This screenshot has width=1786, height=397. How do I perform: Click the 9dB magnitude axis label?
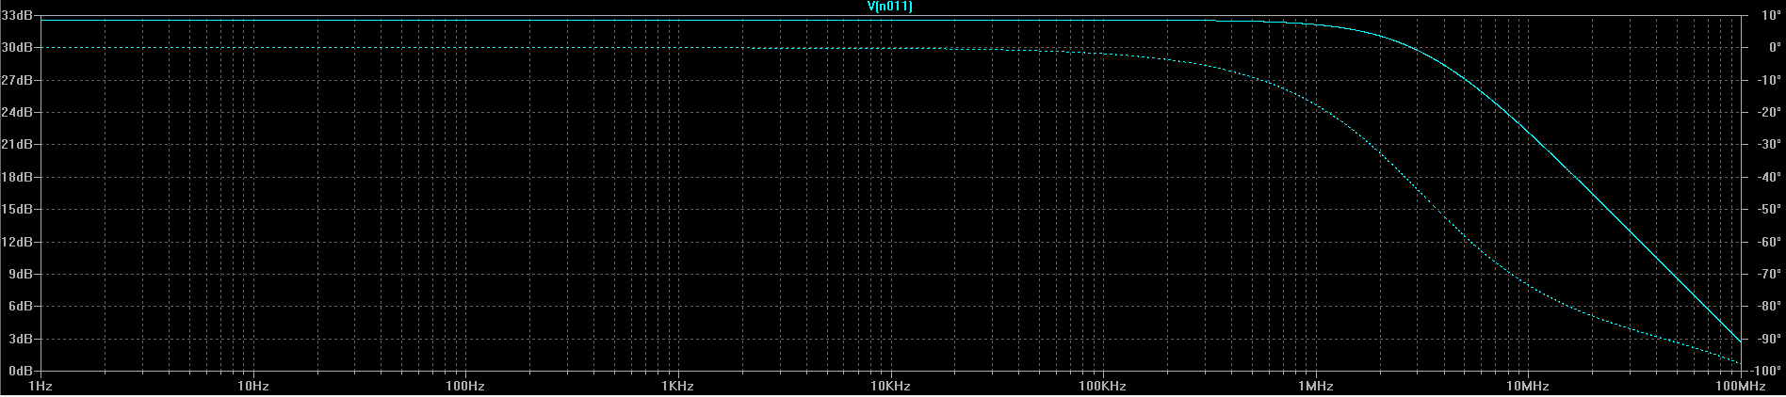click(x=21, y=275)
